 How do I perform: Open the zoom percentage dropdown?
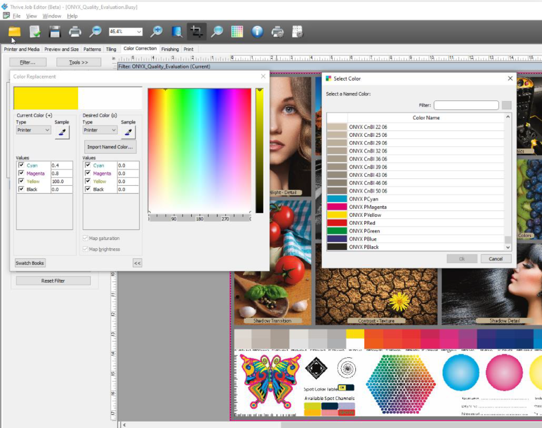(x=139, y=32)
